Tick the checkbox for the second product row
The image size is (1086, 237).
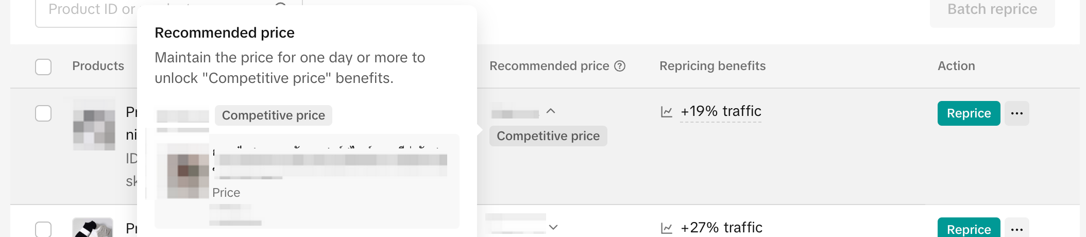click(x=43, y=229)
